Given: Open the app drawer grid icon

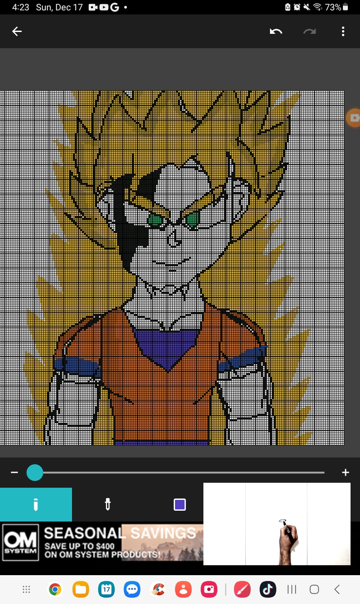Looking at the screenshot, I should pos(26,589).
